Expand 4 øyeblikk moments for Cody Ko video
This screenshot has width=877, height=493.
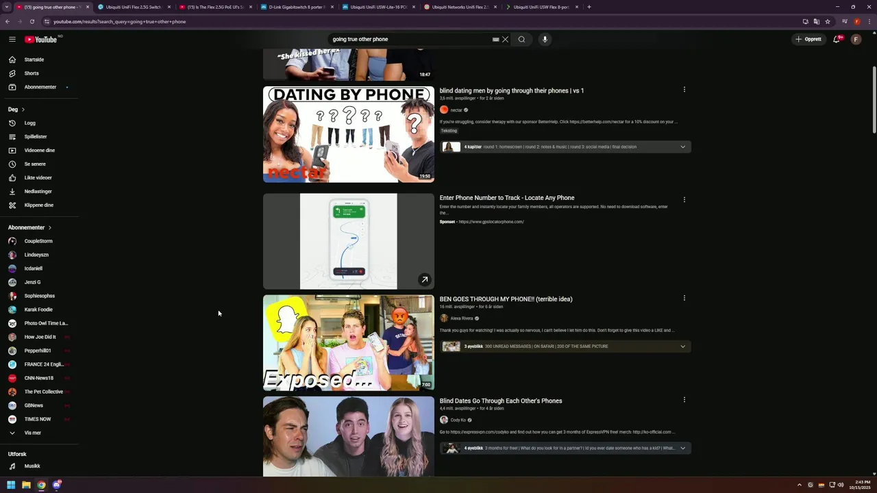pyautogui.click(x=565, y=448)
